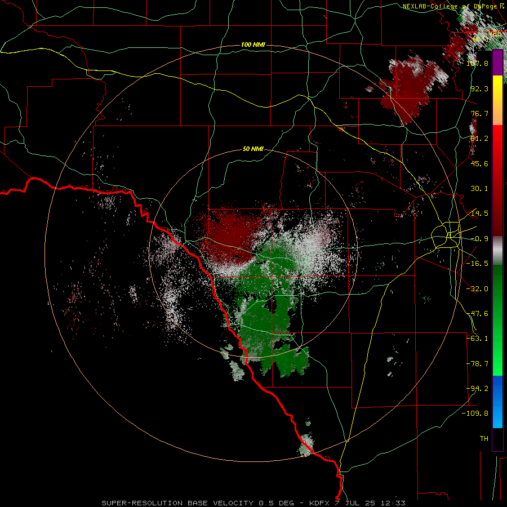Click the purple segment of the color bar

click(497, 63)
